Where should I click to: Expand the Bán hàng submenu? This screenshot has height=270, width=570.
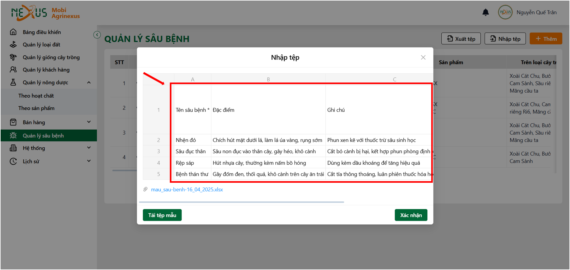tap(89, 122)
